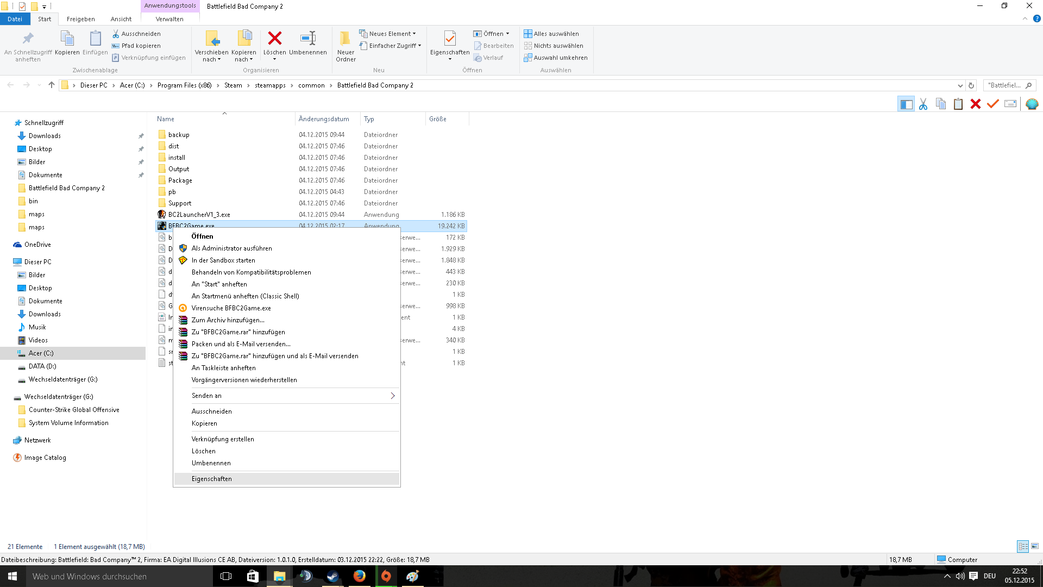Viewport: 1043px width, 587px height.
Task: Open address bar history dropdown arrow
Action: (960, 85)
